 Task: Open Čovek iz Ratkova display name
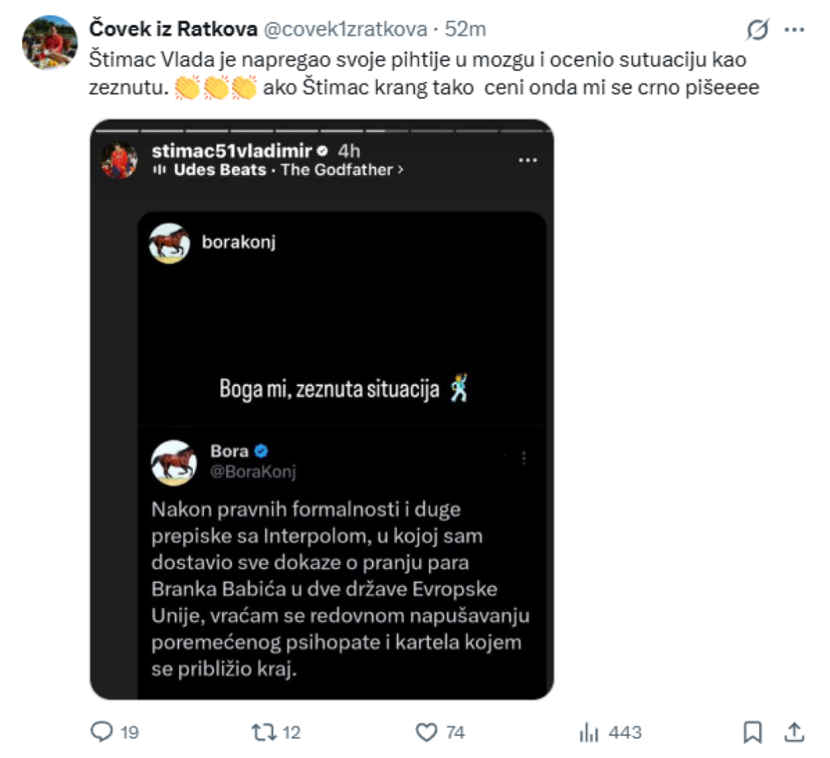(x=173, y=29)
